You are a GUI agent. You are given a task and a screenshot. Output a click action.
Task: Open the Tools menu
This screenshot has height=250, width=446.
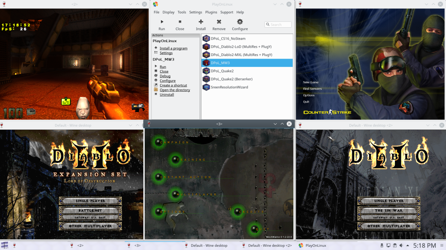click(182, 12)
